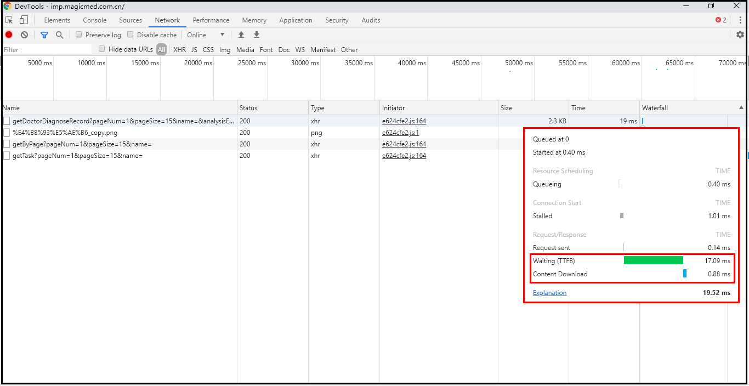
Task: Export HAR using the download arrow
Action: [256, 35]
